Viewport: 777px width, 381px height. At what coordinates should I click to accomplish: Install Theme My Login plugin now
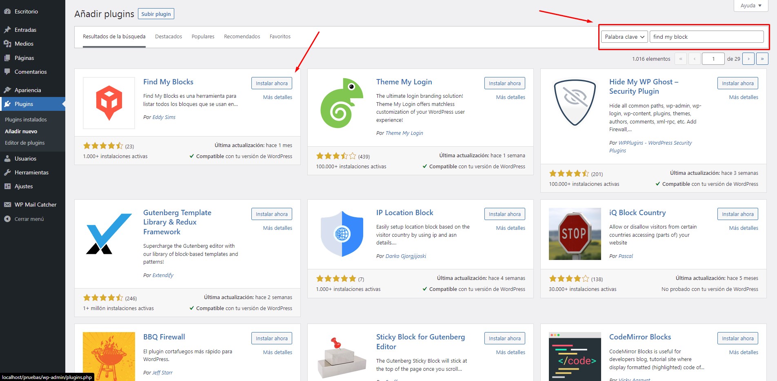[x=505, y=83]
